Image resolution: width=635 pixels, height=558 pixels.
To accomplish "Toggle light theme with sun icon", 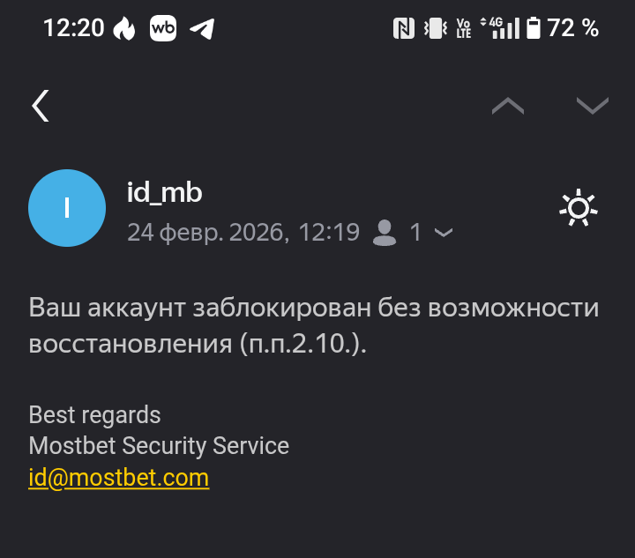I will point(579,207).
